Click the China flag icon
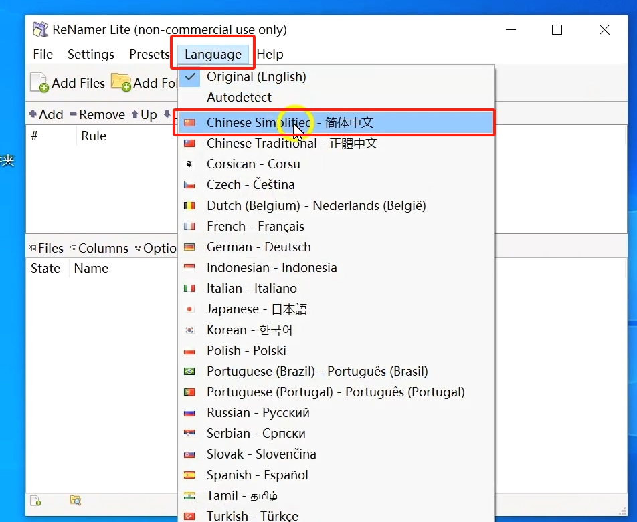Image resolution: width=637 pixels, height=522 pixels. tap(189, 122)
